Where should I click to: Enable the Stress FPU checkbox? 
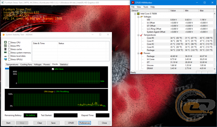(9, 46)
